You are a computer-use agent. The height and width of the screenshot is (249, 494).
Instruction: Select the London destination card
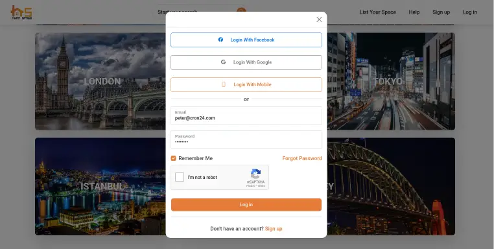point(100,81)
